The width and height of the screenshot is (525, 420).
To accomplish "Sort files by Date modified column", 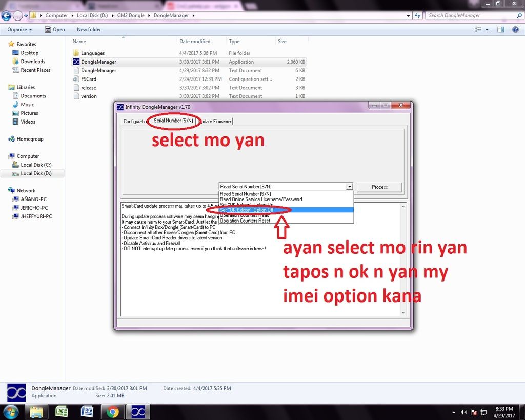I will click(x=195, y=42).
